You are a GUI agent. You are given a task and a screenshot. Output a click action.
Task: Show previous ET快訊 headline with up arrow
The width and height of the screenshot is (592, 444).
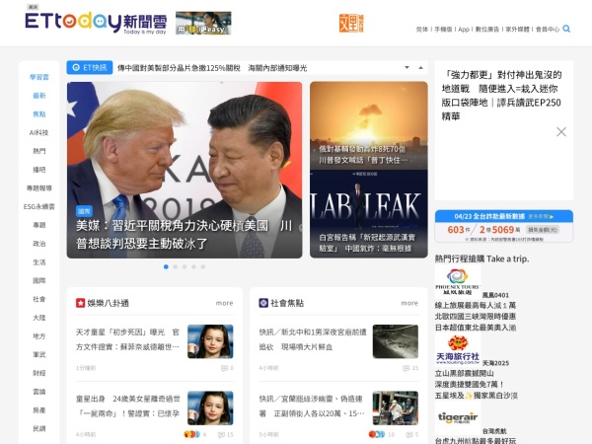pyautogui.click(x=420, y=67)
